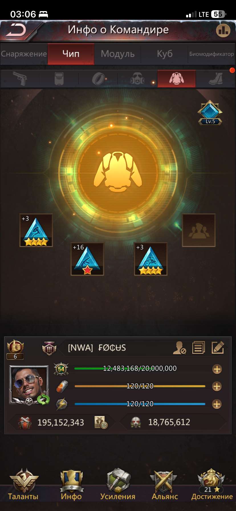Tap the edit name pencil icon
The height and width of the screenshot is (511, 236).
pyautogui.click(x=218, y=348)
